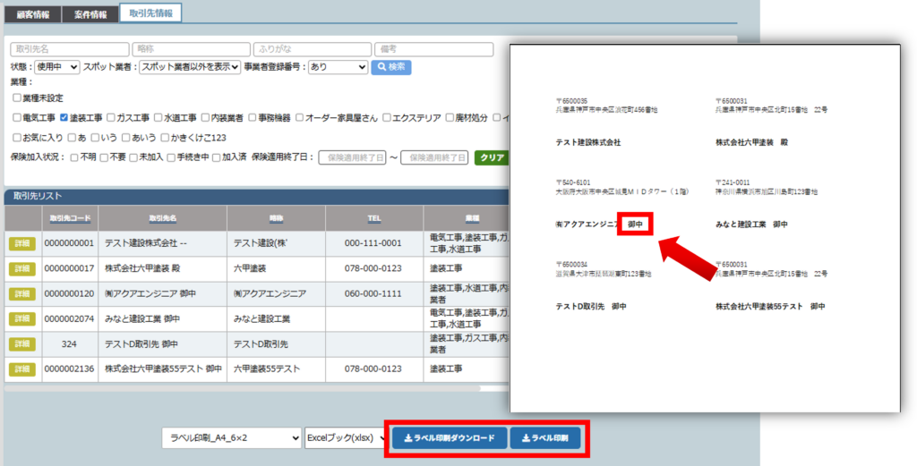The image size is (917, 466).
Task: Sort by the 取引先コード column header
Action: [70, 217]
